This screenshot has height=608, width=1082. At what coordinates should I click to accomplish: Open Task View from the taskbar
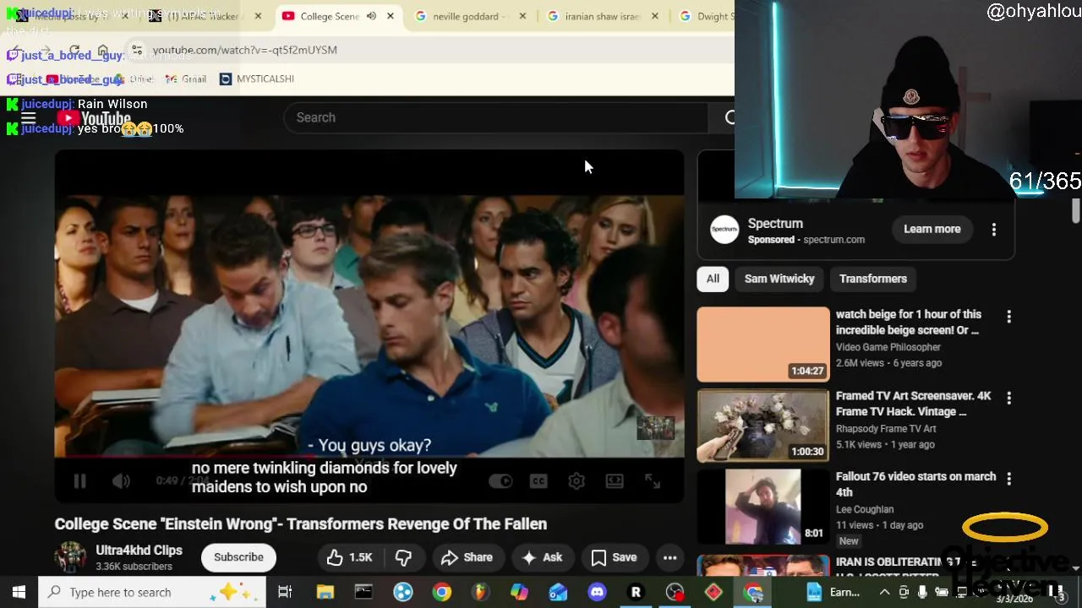pyautogui.click(x=285, y=592)
